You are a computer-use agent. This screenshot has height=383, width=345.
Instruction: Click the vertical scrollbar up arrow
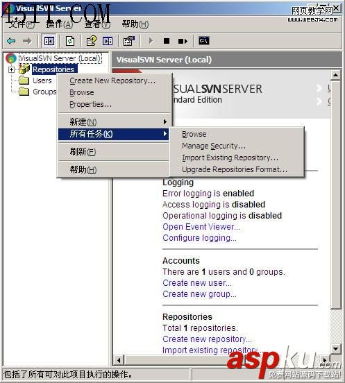tap(336, 75)
